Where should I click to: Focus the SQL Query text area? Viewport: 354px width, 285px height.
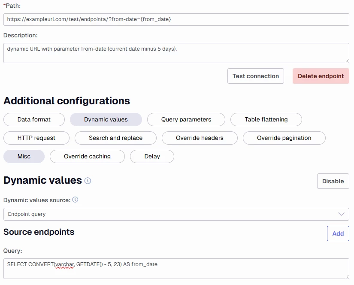pyautogui.click(x=176, y=269)
